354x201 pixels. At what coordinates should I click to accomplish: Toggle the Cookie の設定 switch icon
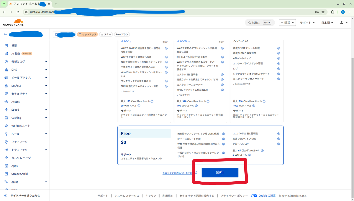pos(254,196)
